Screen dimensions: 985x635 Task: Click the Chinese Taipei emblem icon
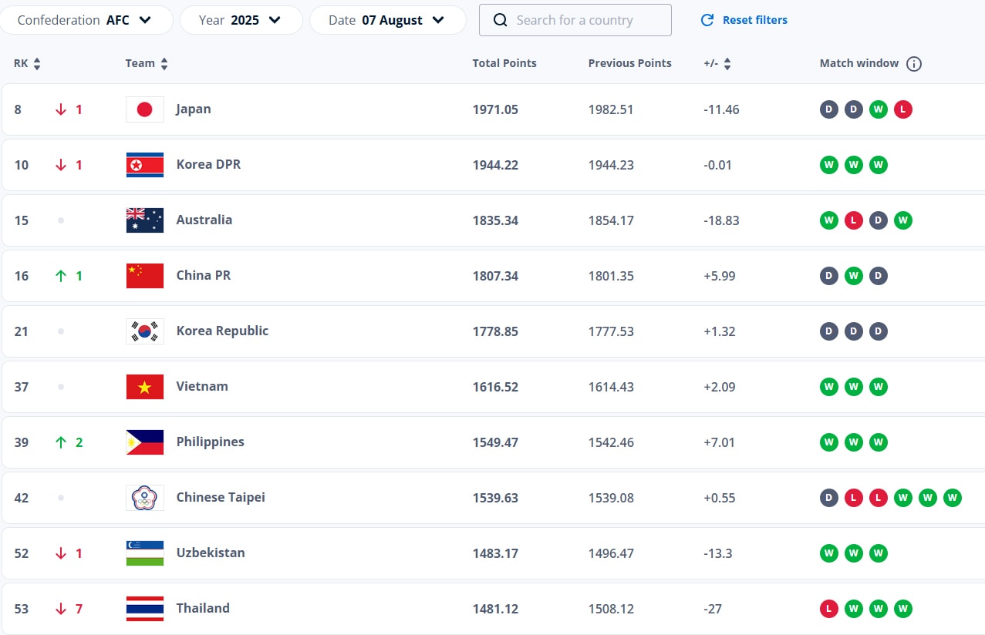(x=145, y=498)
